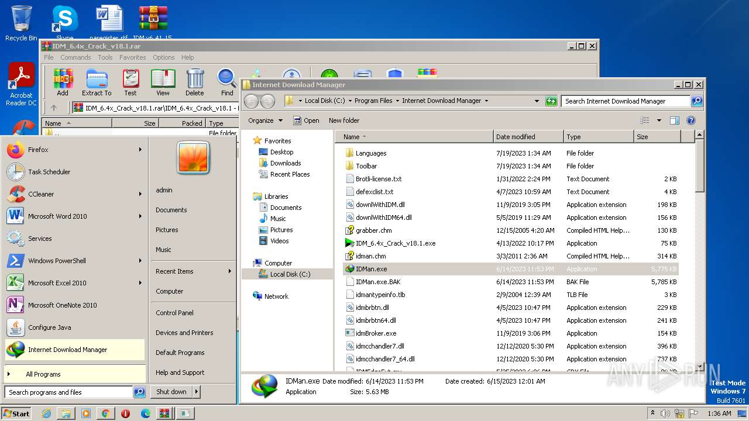
Task: Click the Search Internet Download Manager field
Action: 626,101
